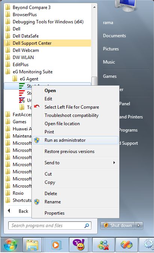This screenshot has width=154, height=253.
Task: Click the Uninstall agent icon with red X
Action: tap(22, 100)
